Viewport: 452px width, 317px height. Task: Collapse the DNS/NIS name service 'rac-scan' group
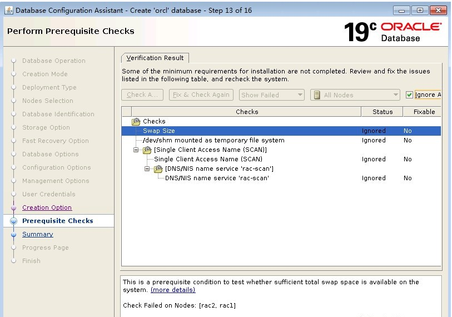click(x=147, y=169)
